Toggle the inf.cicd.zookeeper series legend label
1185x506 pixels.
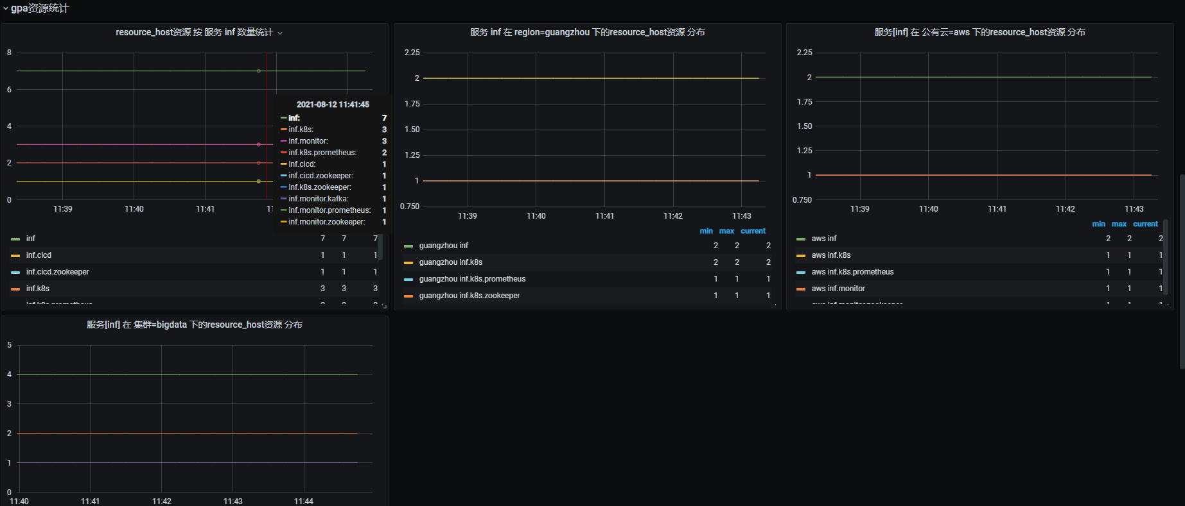coord(58,272)
